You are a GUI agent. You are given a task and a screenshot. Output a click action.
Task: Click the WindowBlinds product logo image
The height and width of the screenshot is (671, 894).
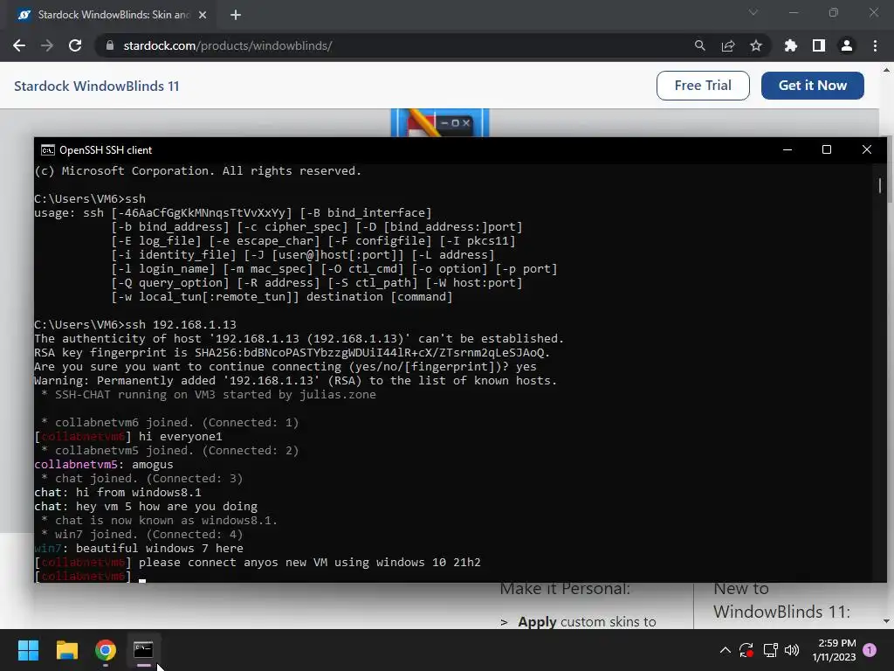click(440, 122)
